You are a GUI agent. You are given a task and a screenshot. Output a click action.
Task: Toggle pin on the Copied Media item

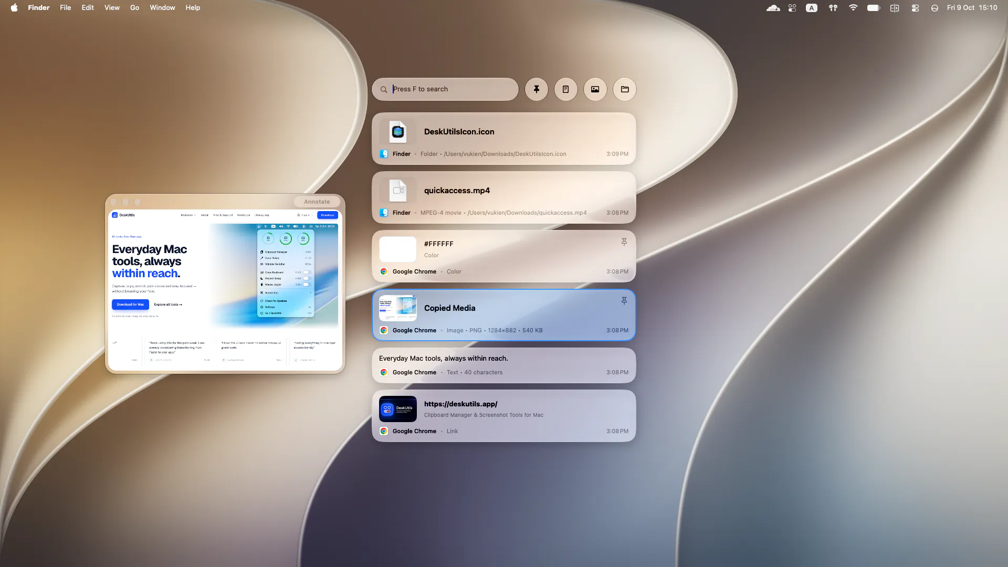pos(624,301)
